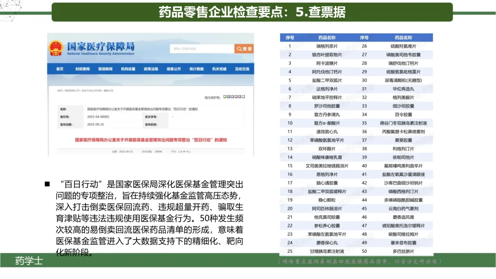Viewport: 496px width, 279px height.
Task: Click the drug name 华佗再造丸
Action: (x=403, y=89)
